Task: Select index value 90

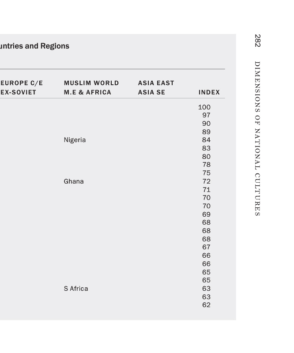Action: [206, 124]
